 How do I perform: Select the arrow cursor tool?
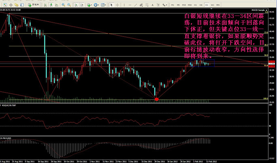111,5
